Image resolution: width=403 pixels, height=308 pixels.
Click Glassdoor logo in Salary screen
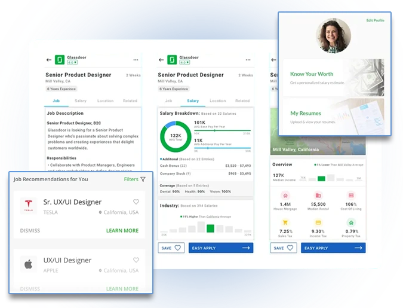point(172,60)
